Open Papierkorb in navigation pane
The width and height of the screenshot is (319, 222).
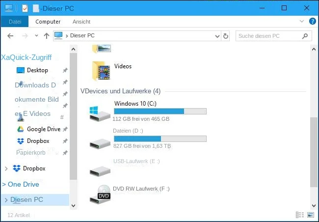click(31, 153)
